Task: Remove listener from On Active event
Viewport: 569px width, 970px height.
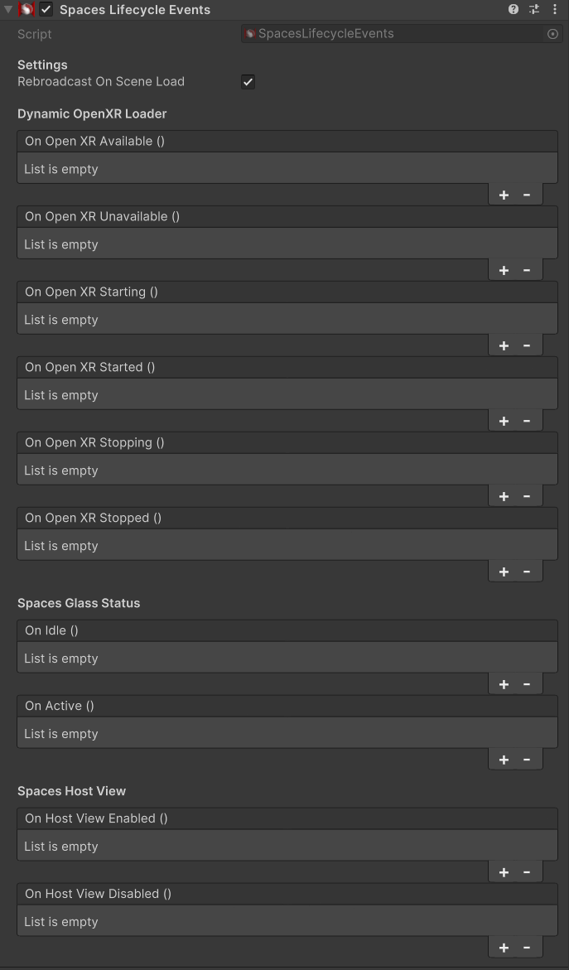Action: 527,760
